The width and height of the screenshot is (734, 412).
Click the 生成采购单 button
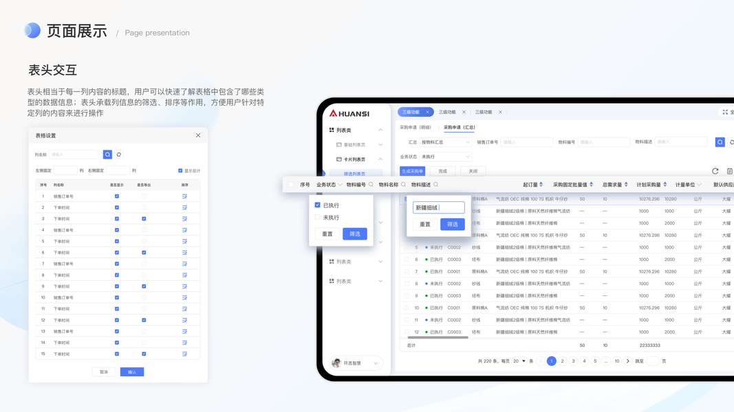(413, 171)
